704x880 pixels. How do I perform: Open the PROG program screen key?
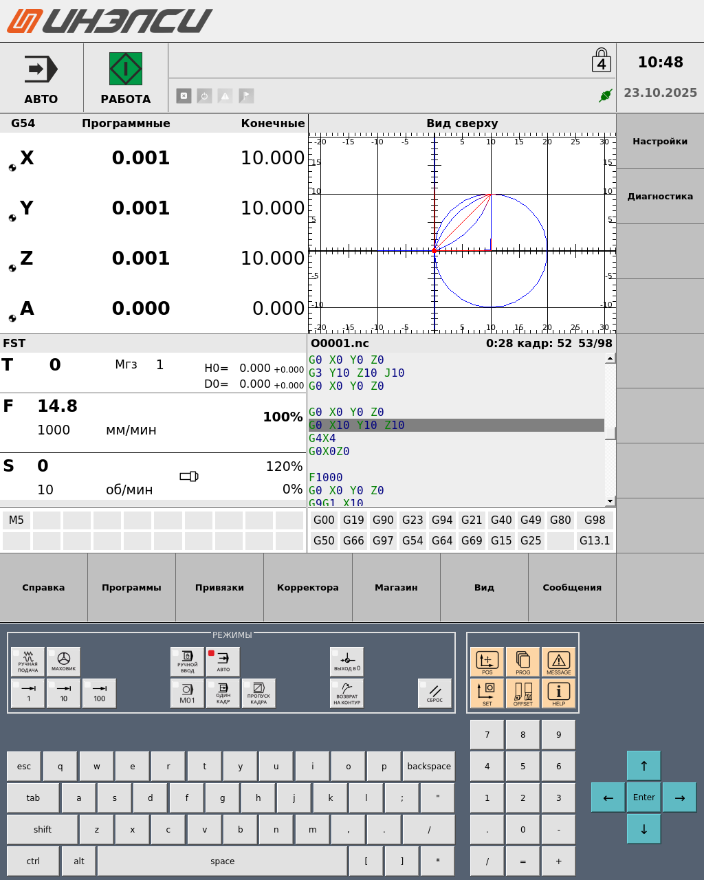(522, 662)
